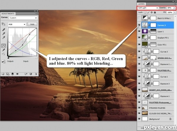Click the Opacity 80% input field
177x131 pixels.
point(170,8)
